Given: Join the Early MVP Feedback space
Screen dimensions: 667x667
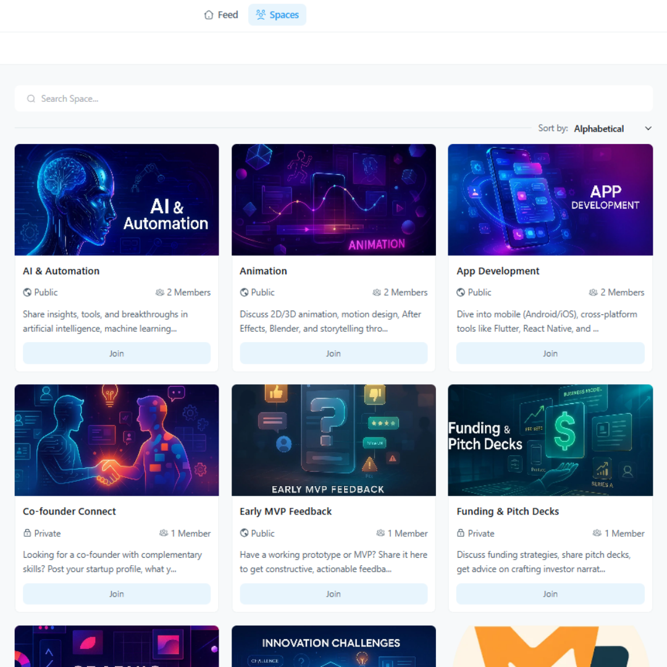Looking at the screenshot, I should click(333, 594).
